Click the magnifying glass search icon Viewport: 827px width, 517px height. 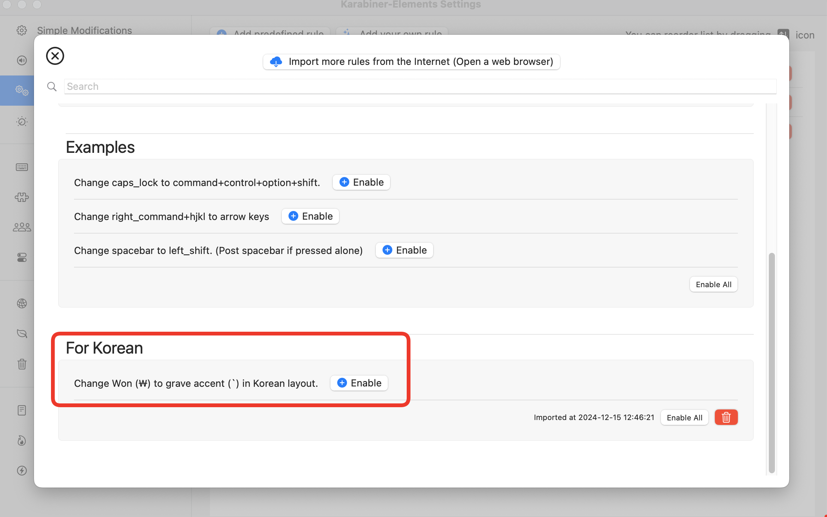pos(52,87)
